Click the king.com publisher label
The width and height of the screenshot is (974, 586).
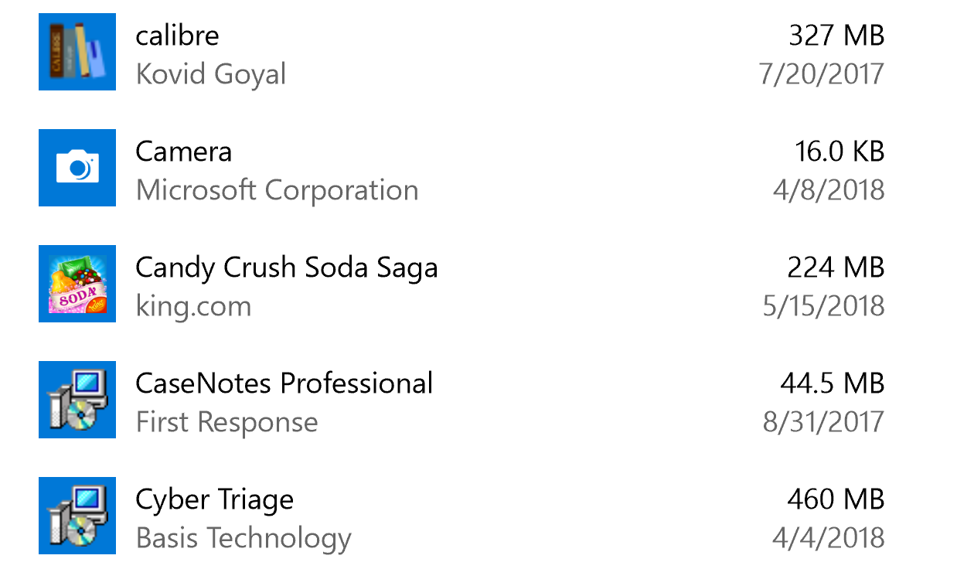coord(193,307)
